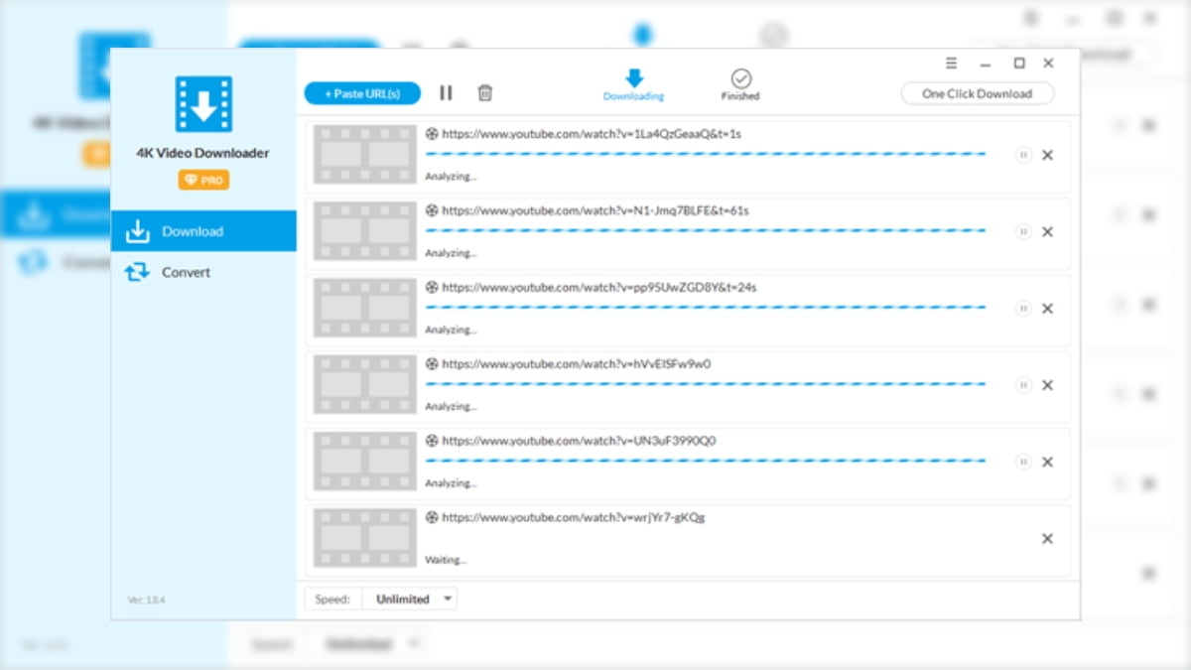Image resolution: width=1191 pixels, height=670 pixels.
Task: Click the PRO badge under the app name
Action: click(202, 180)
